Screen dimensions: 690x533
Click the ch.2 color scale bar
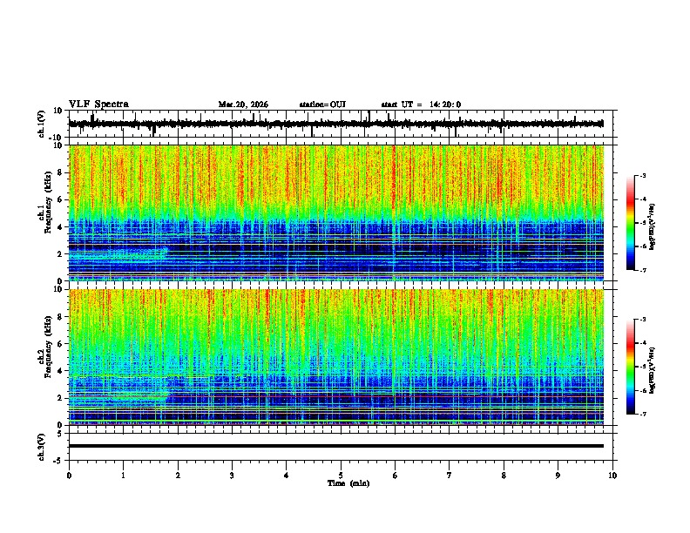pyautogui.click(x=630, y=367)
